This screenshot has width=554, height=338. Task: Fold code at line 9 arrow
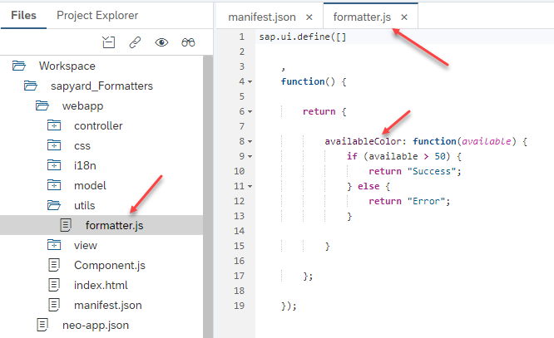(x=250, y=156)
